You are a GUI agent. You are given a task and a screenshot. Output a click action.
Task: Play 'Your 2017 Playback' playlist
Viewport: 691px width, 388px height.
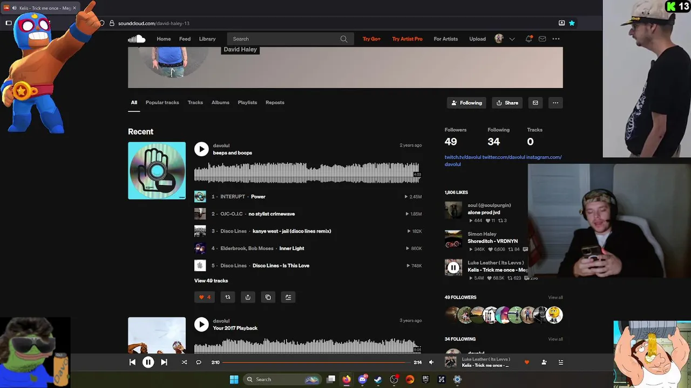201,324
